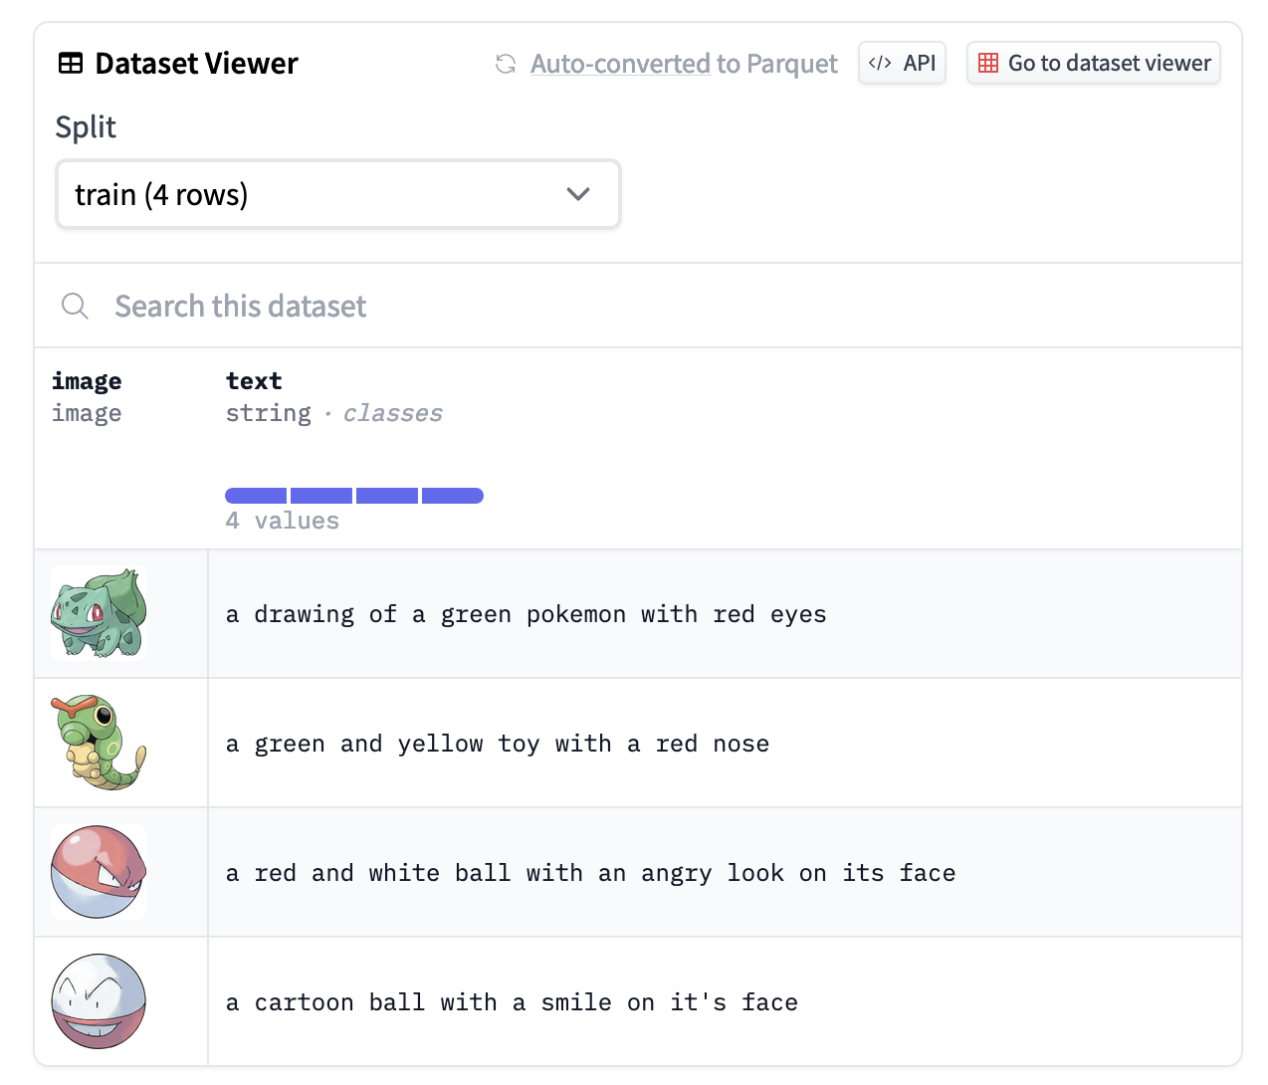This screenshot has height=1085, width=1268.
Task: Click the red grid dataset viewer icon
Action: (x=988, y=64)
